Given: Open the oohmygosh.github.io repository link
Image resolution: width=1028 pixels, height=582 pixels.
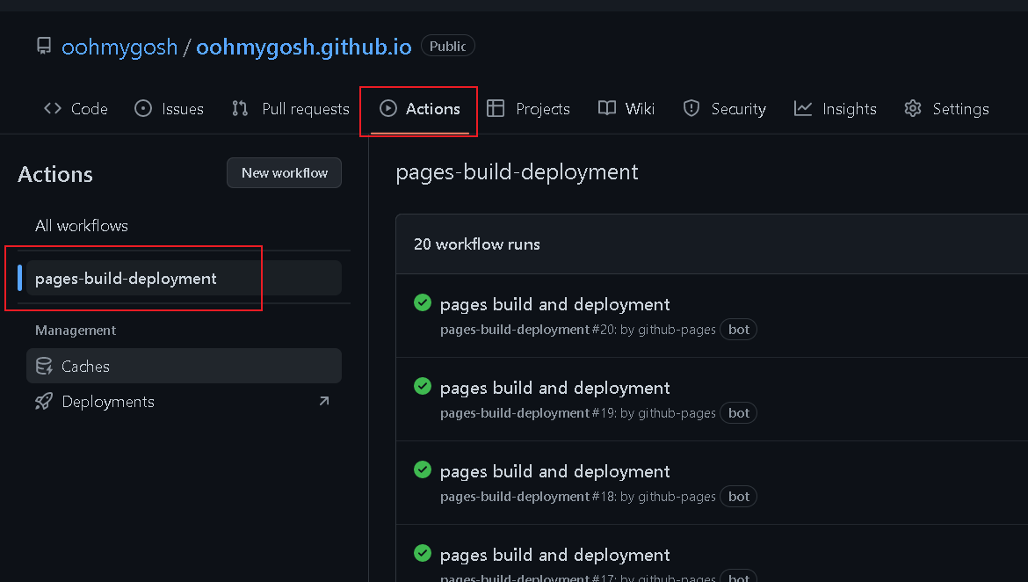Looking at the screenshot, I should [304, 47].
